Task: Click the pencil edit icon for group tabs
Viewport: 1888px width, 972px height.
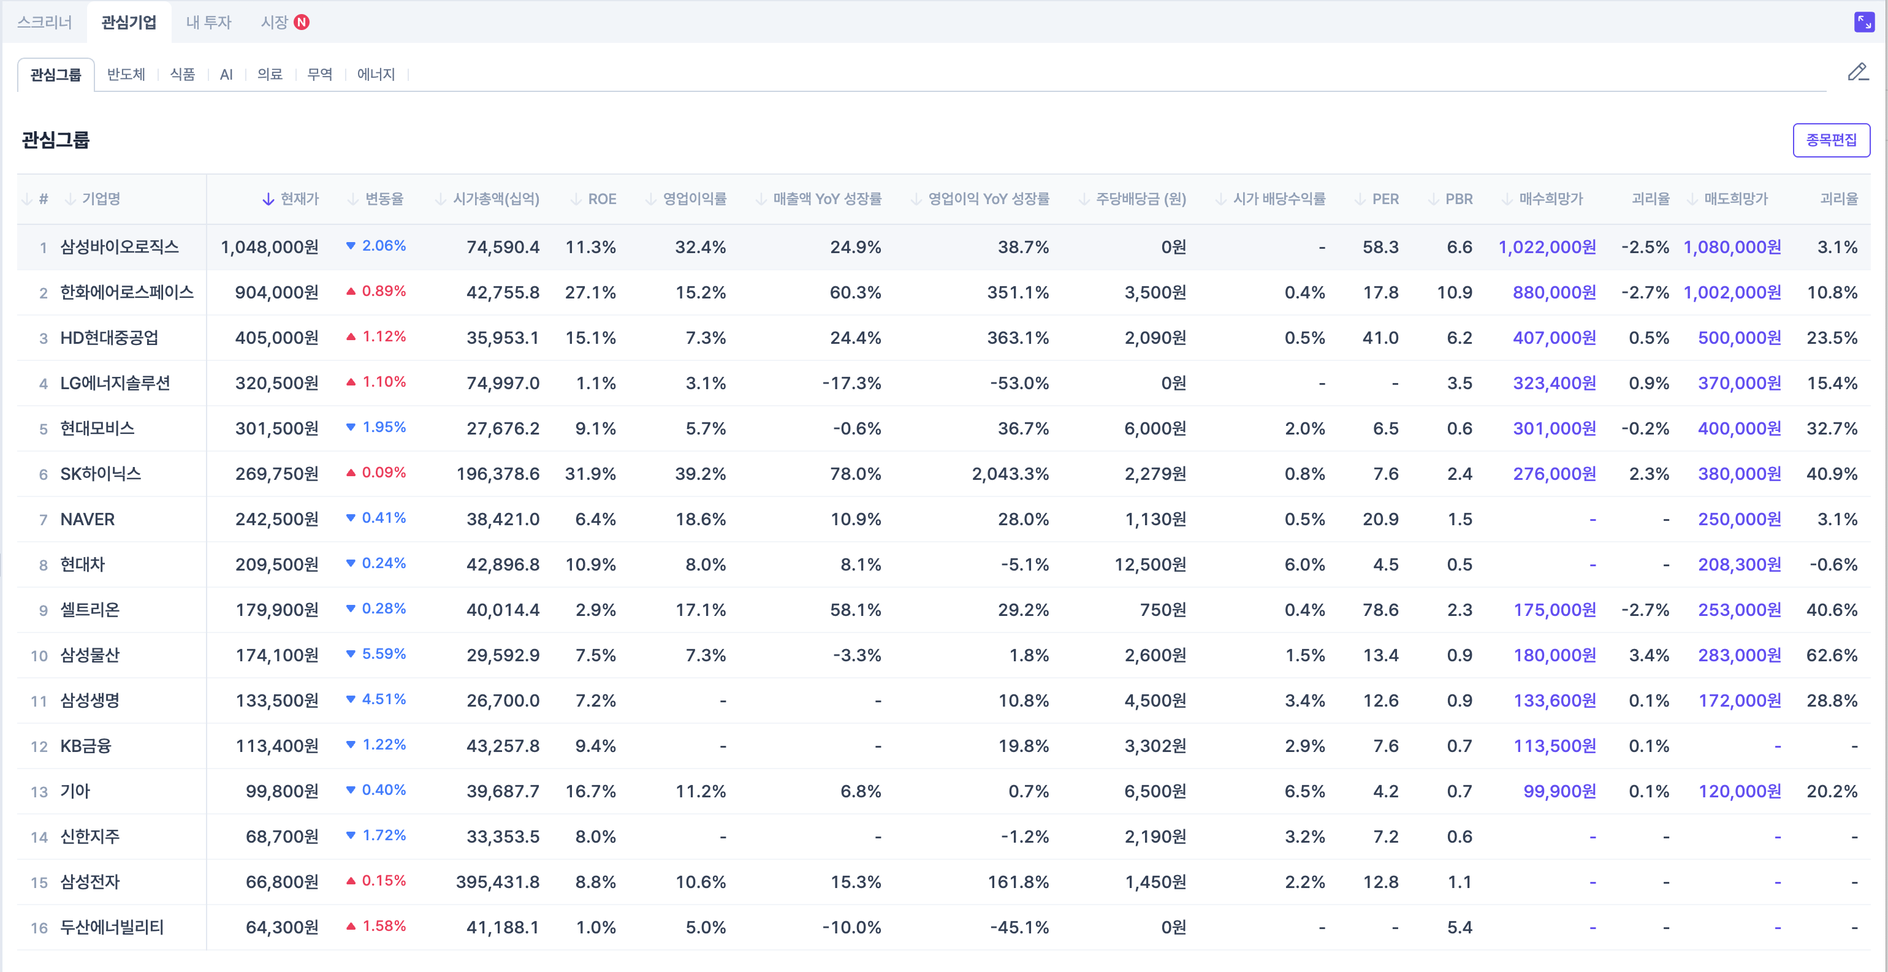Action: [1857, 72]
